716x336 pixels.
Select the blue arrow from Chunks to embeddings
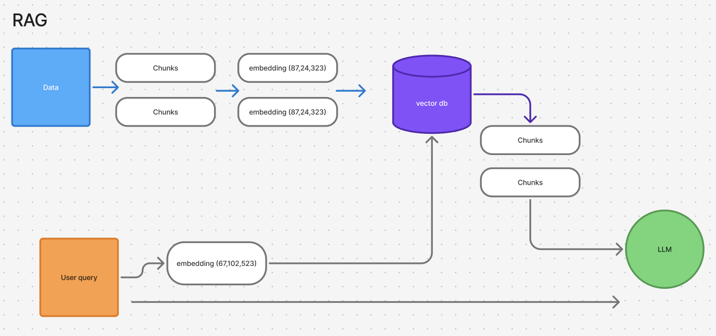coord(228,91)
